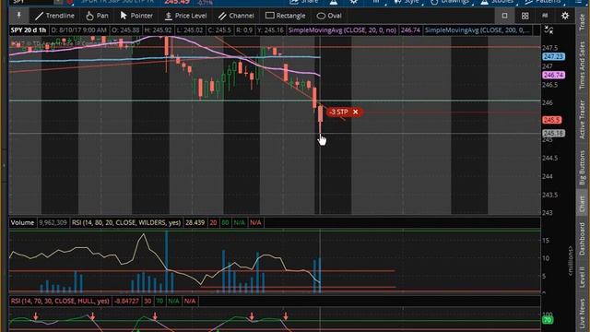Image resolution: width=590 pixels, height=332 pixels.
Task: Switch to single chart layout icon
Action: tap(504, 16)
